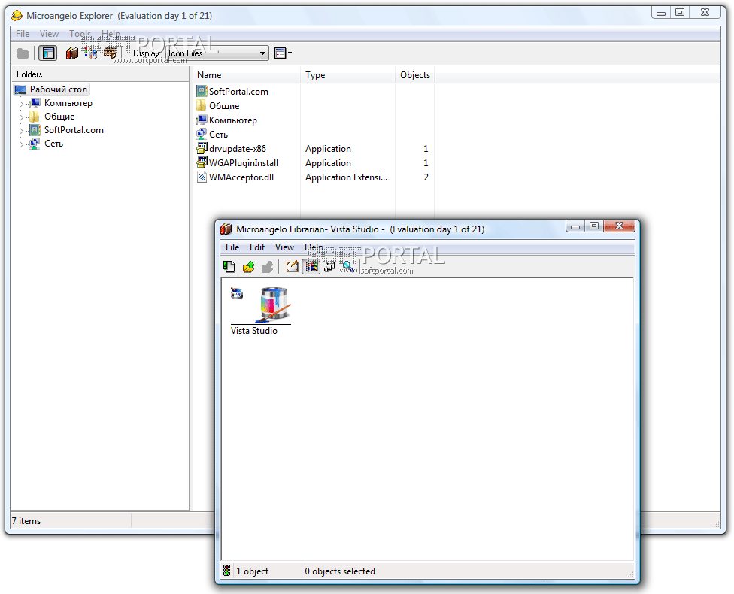Click the WMAcceptor.dll file icon
Image resolution: width=734 pixels, height=594 pixels.
click(x=202, y=177)
